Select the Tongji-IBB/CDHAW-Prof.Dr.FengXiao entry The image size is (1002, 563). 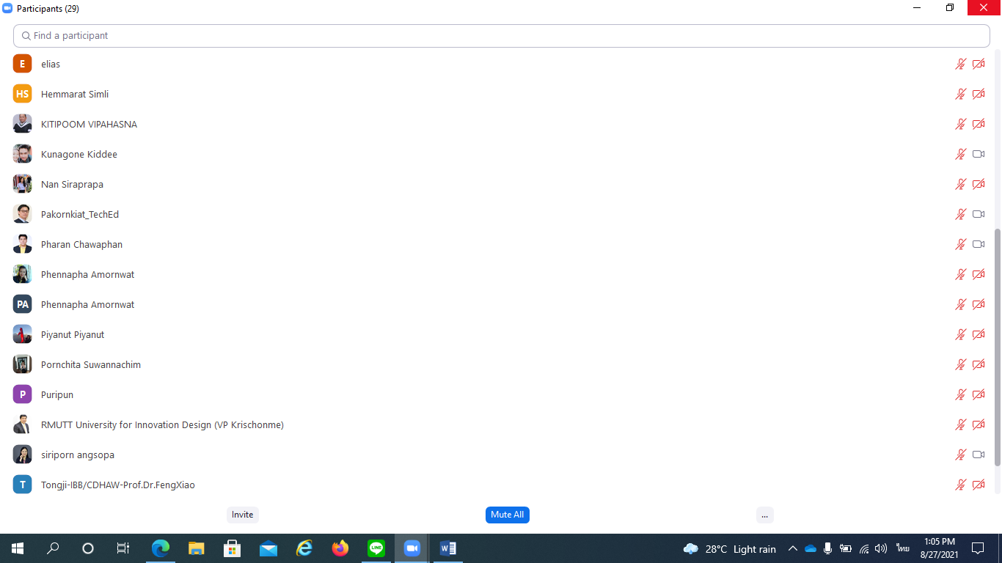click(118, 485)
